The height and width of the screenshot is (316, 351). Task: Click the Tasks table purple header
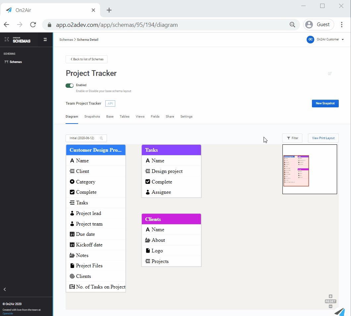171,150
